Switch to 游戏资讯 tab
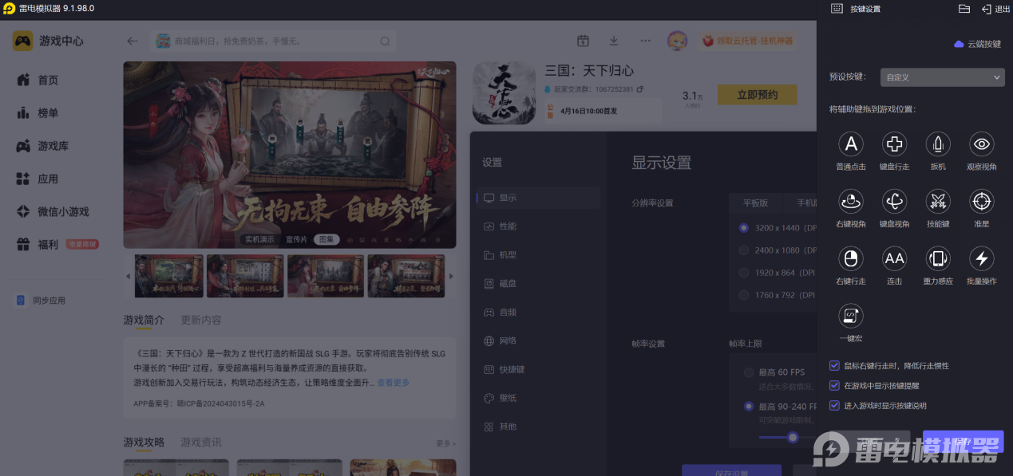1013x476 pixels. click(201, 442)
